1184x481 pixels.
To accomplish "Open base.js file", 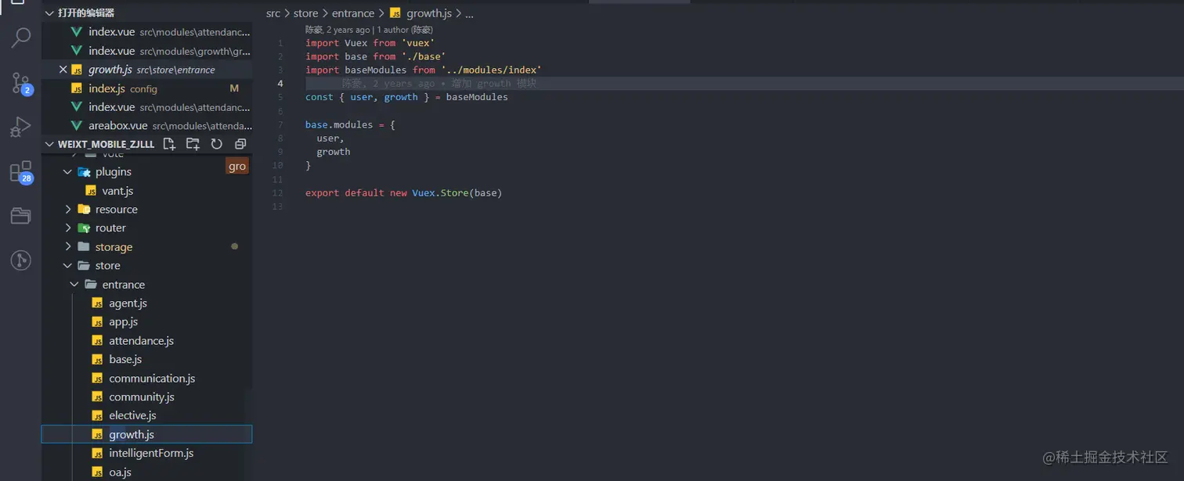I will pos(125,360).
